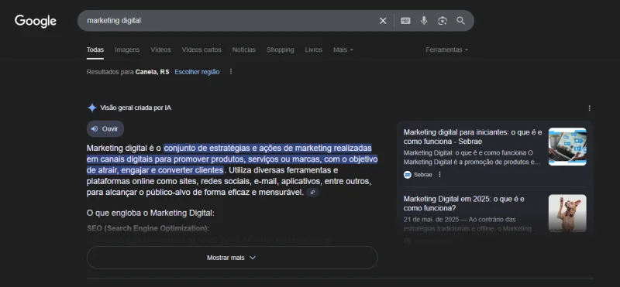Expand the Mais dropdown menu
The image size is (620, 287).
click(x=343, y=50)
